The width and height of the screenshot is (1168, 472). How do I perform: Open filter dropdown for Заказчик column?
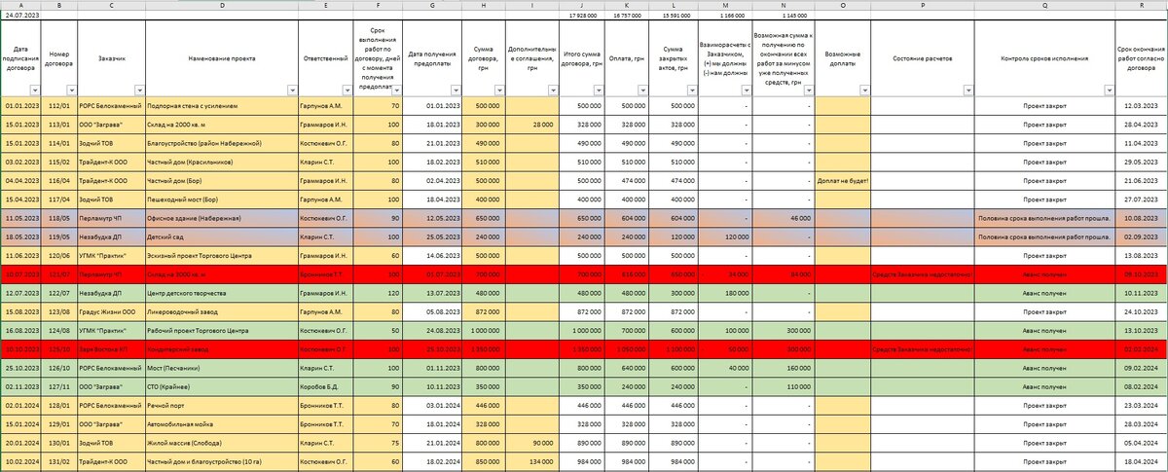point(141,91)
